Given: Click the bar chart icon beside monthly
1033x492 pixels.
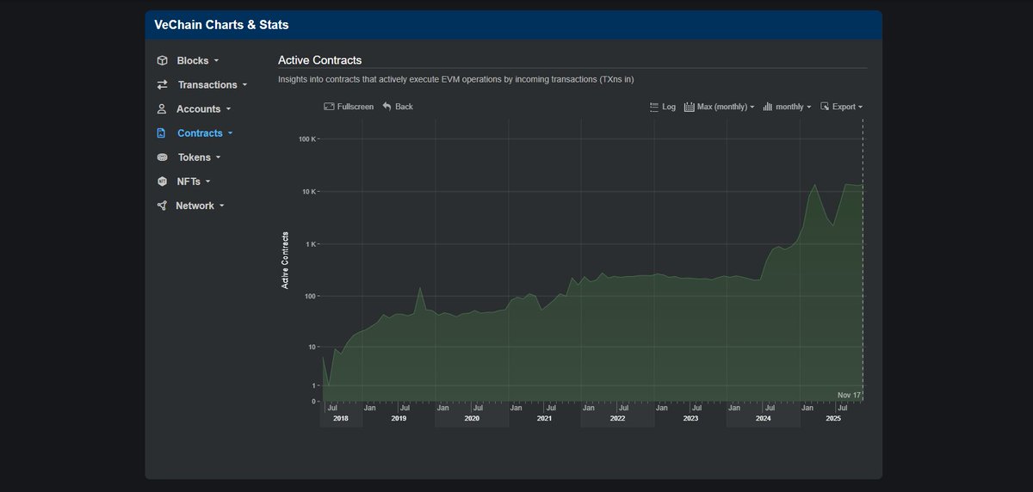Looking at the screenshot, I should coord(768,107).
